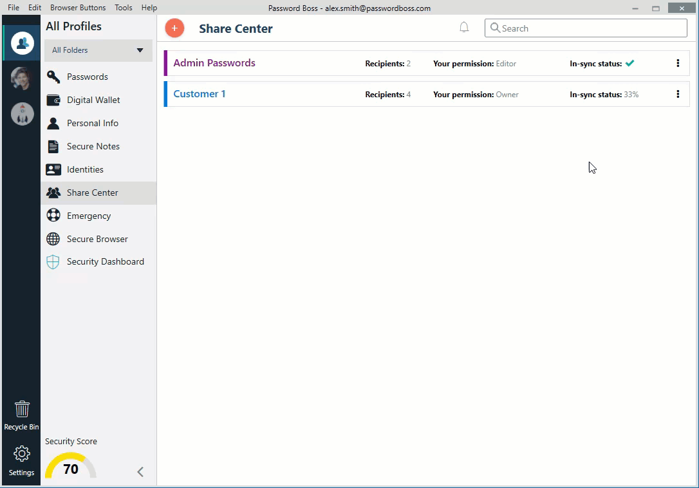Image resolution: width=699 pixels, height=488 pixels.
Task: Select the All Profiles avatar icon
Action: click(x=23, y=43)
